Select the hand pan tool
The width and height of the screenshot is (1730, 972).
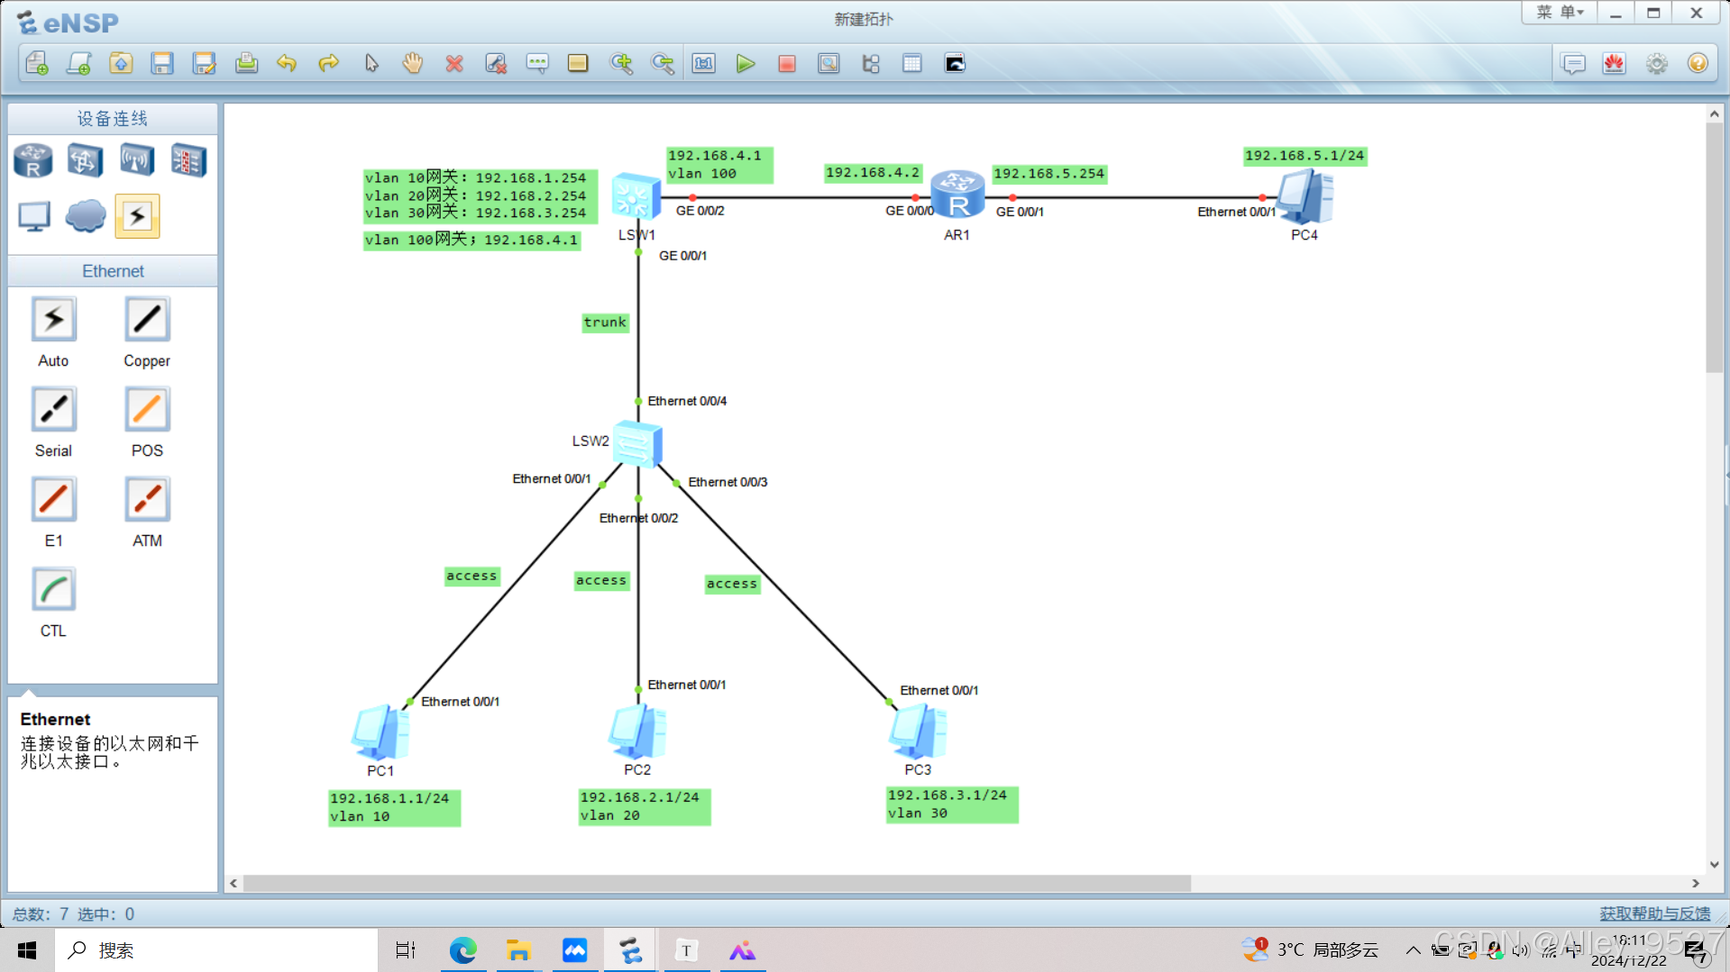tap(413, 63)
